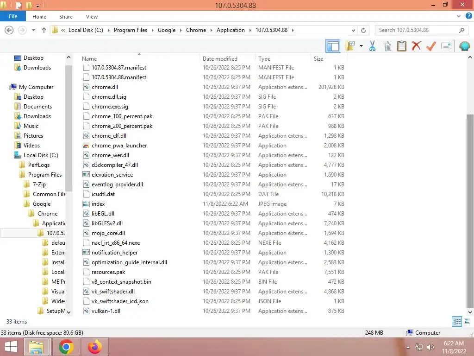Expand the arrow after Application in the breadcrumb
Image resolution: width=474 pixels, height=356 pixels.
pyautogui.click(x=250, y=30)
